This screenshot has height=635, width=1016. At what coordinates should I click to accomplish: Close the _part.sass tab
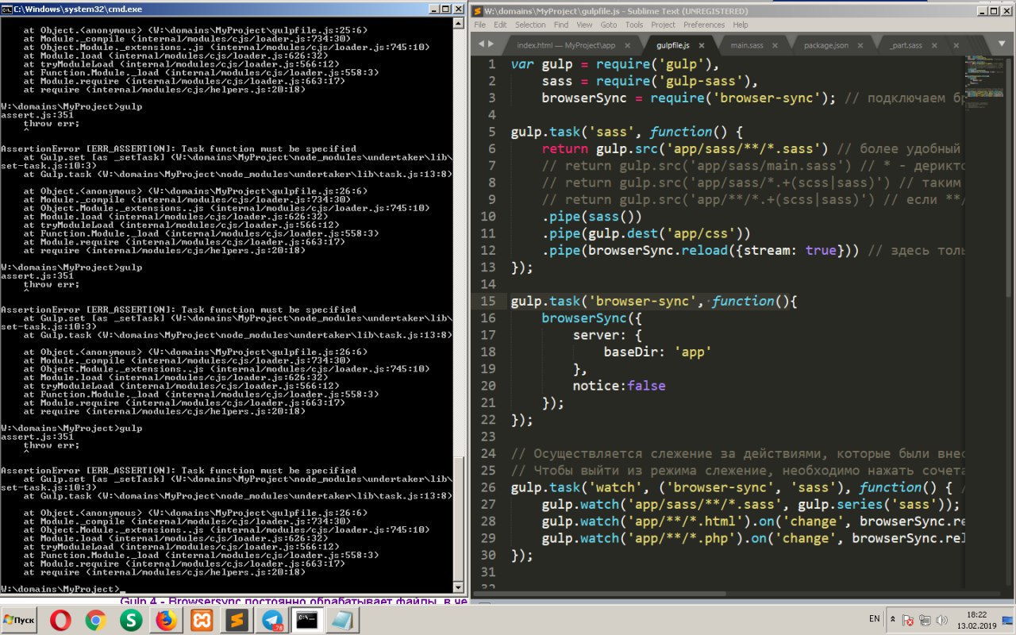point(936,46)
